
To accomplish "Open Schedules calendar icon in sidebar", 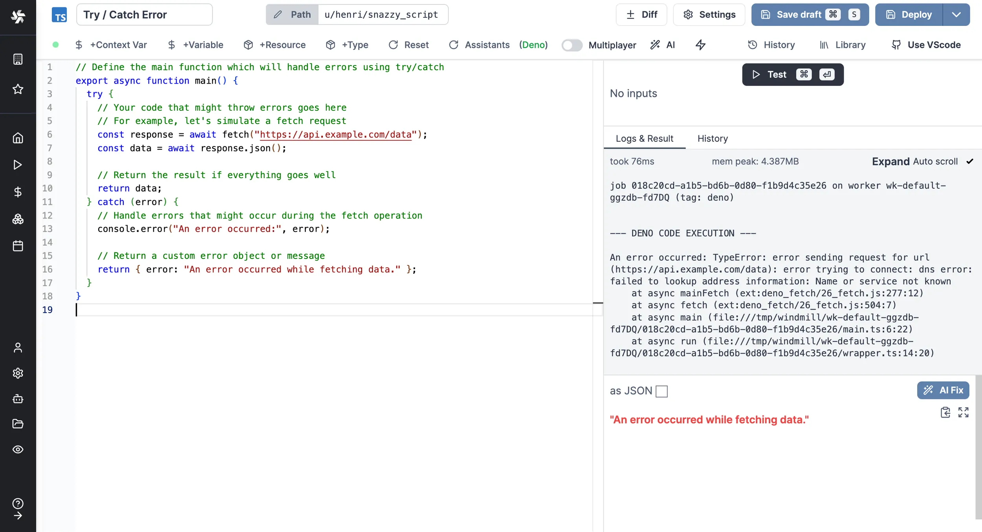I will point(18,246).
